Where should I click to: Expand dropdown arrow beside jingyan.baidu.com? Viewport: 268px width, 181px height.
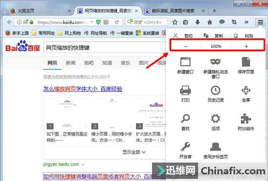coord(83,164)
